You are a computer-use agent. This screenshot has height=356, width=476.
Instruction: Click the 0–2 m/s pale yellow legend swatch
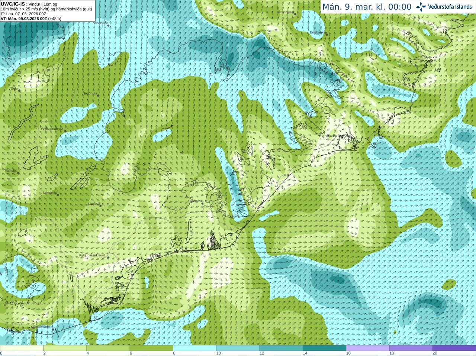[22, 348]
